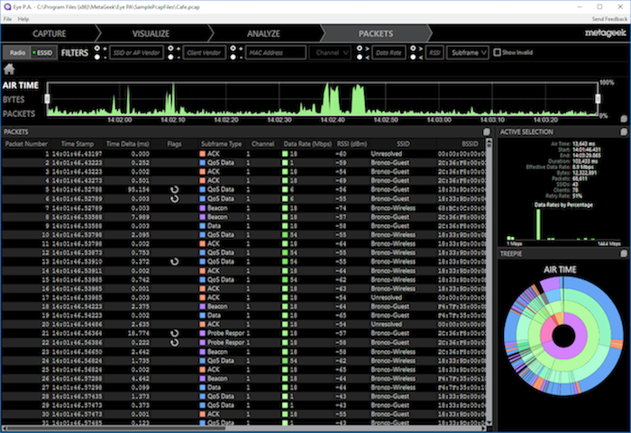Open the Subframe filter dropdown
This screenshot has height=433, width=631.
468,53
